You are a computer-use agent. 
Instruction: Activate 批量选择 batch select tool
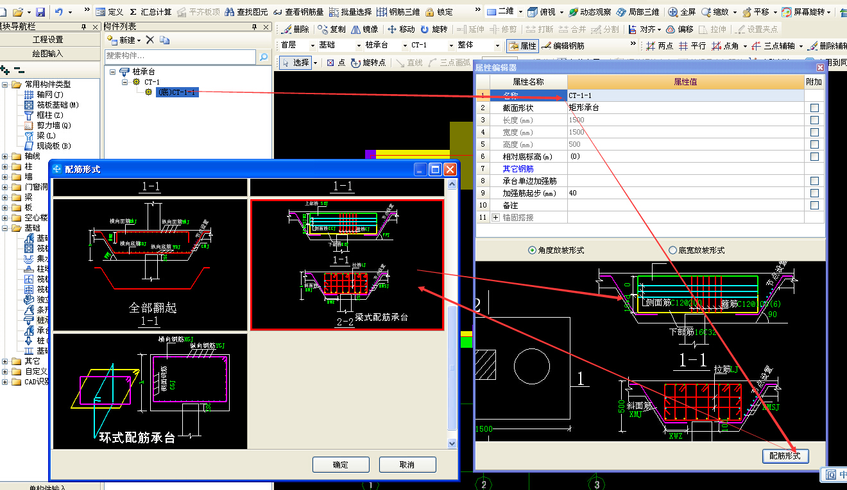coord(351,12)
